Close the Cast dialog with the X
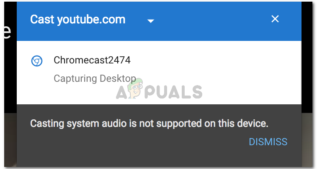 click(275, 19)
